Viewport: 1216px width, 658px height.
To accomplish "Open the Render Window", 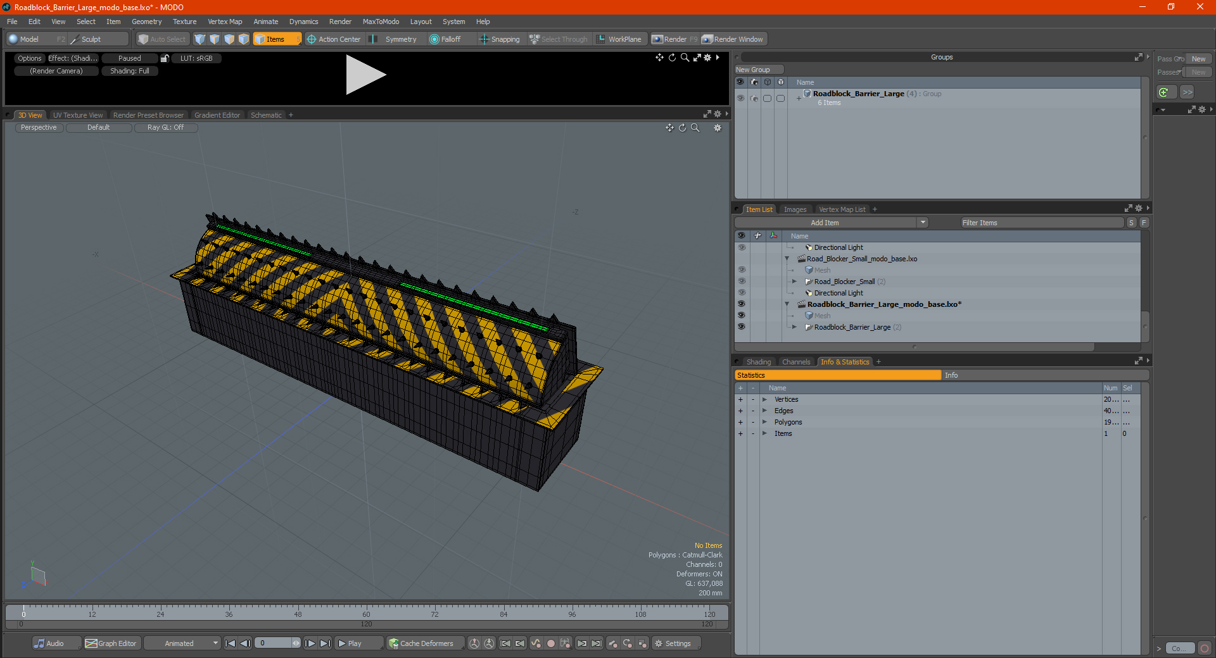I will tap(733, 39).
